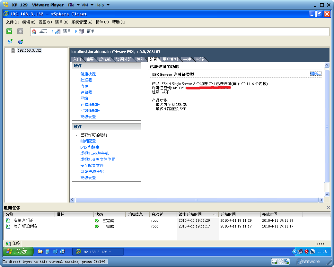This screenshot has height=267, width=334.
Task: Open the VMware Player File menu
Action: [x=74, y=5]
